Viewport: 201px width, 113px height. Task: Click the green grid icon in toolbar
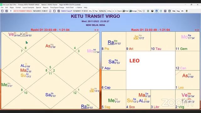click(148, 11)
